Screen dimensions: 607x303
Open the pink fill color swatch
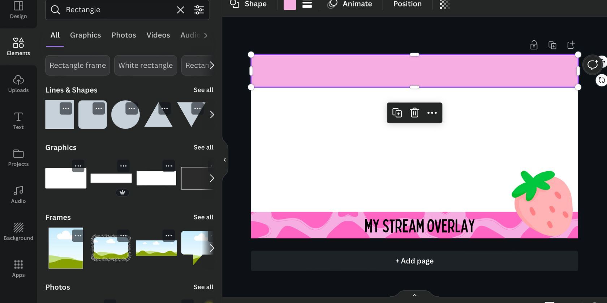[289, 4]
